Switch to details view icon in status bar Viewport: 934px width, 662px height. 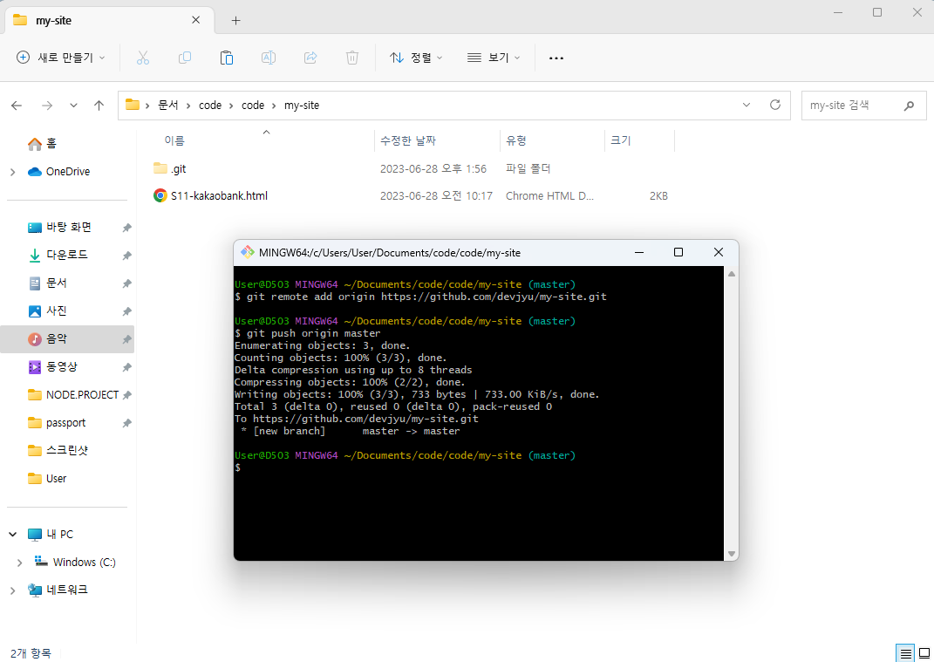point(905,653)
